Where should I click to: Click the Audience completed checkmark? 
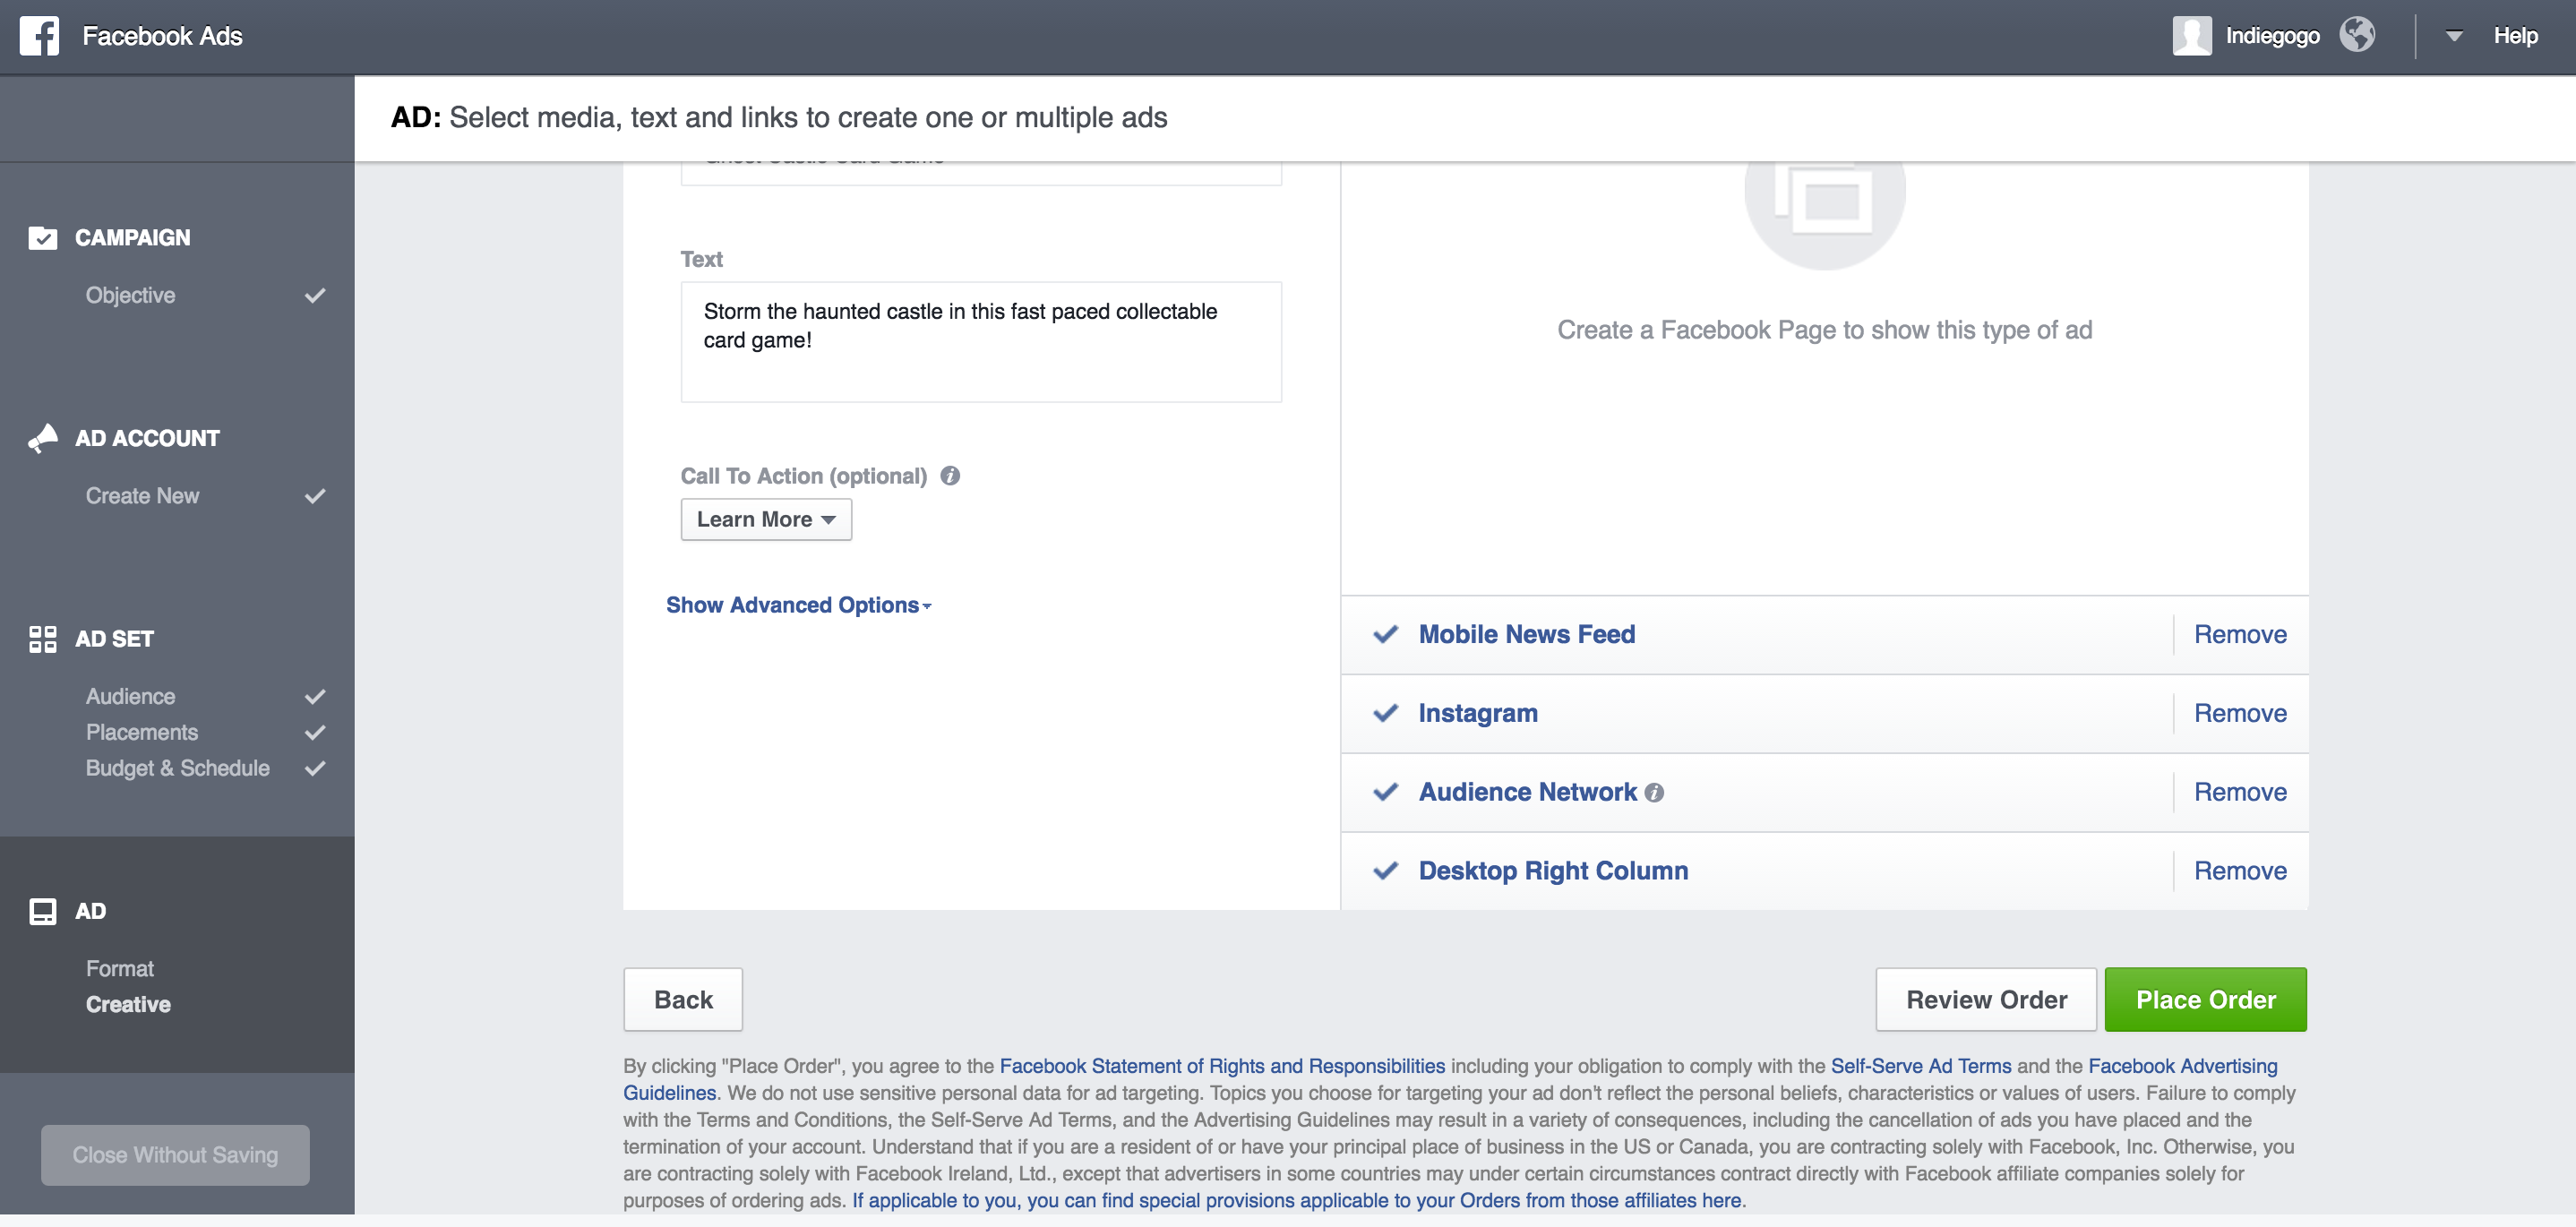click(x=315, y=696)
